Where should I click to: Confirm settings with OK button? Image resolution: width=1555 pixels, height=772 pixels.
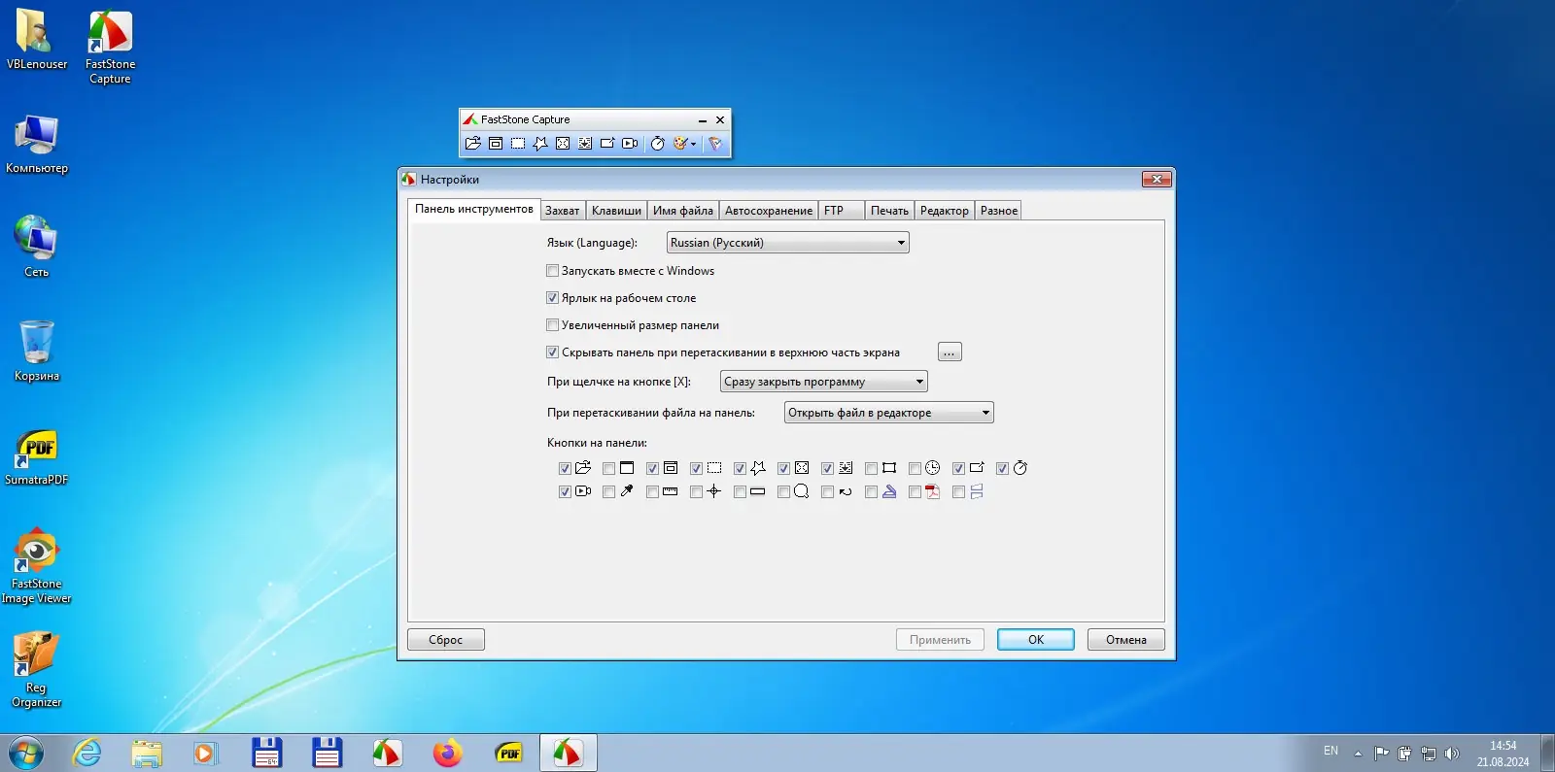click(x=1036, y=640)
